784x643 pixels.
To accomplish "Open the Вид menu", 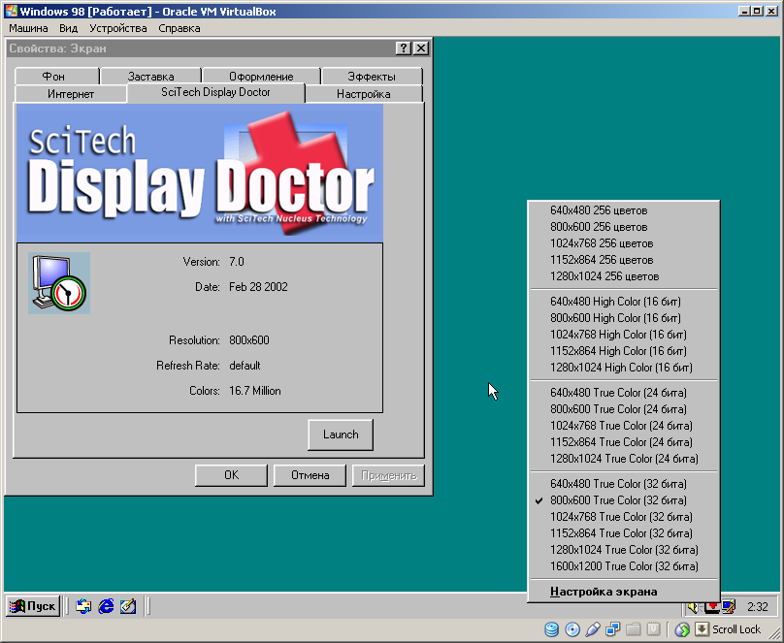I will pyautogui.click(x=69, y=28).
